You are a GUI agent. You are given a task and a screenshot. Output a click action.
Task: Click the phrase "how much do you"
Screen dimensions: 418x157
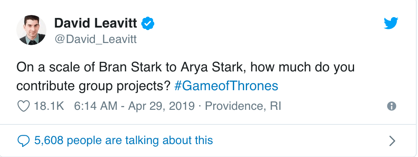point(303,67)
